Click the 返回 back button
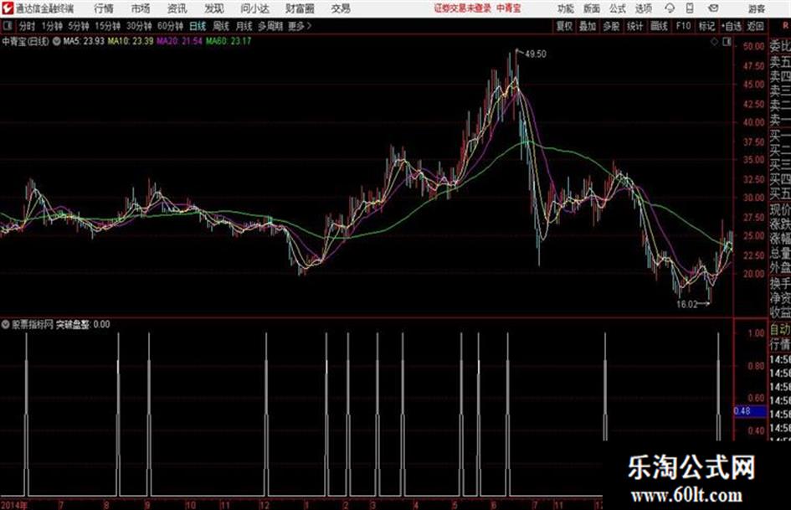 pos(755,26)
